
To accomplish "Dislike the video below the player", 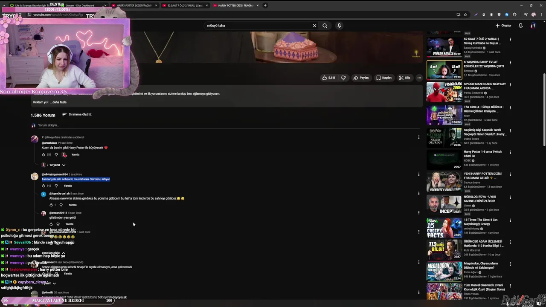I will [x=343, y=78].
